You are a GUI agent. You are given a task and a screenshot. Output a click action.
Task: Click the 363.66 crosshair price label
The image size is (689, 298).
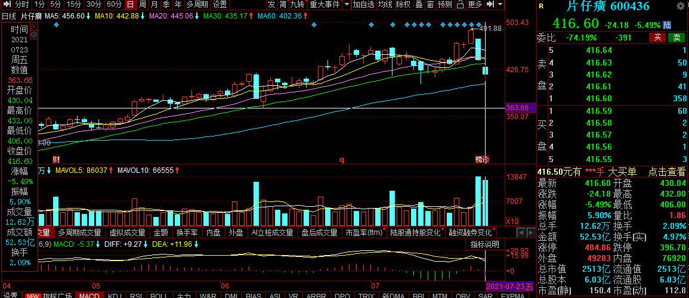tap(521, 107)
